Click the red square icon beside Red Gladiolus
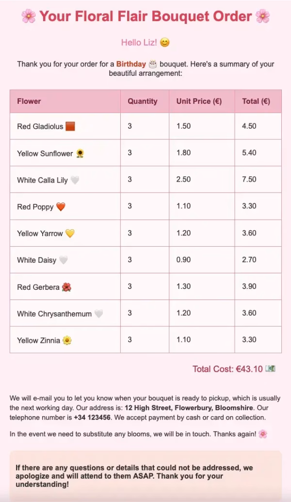 click(70, 127)
